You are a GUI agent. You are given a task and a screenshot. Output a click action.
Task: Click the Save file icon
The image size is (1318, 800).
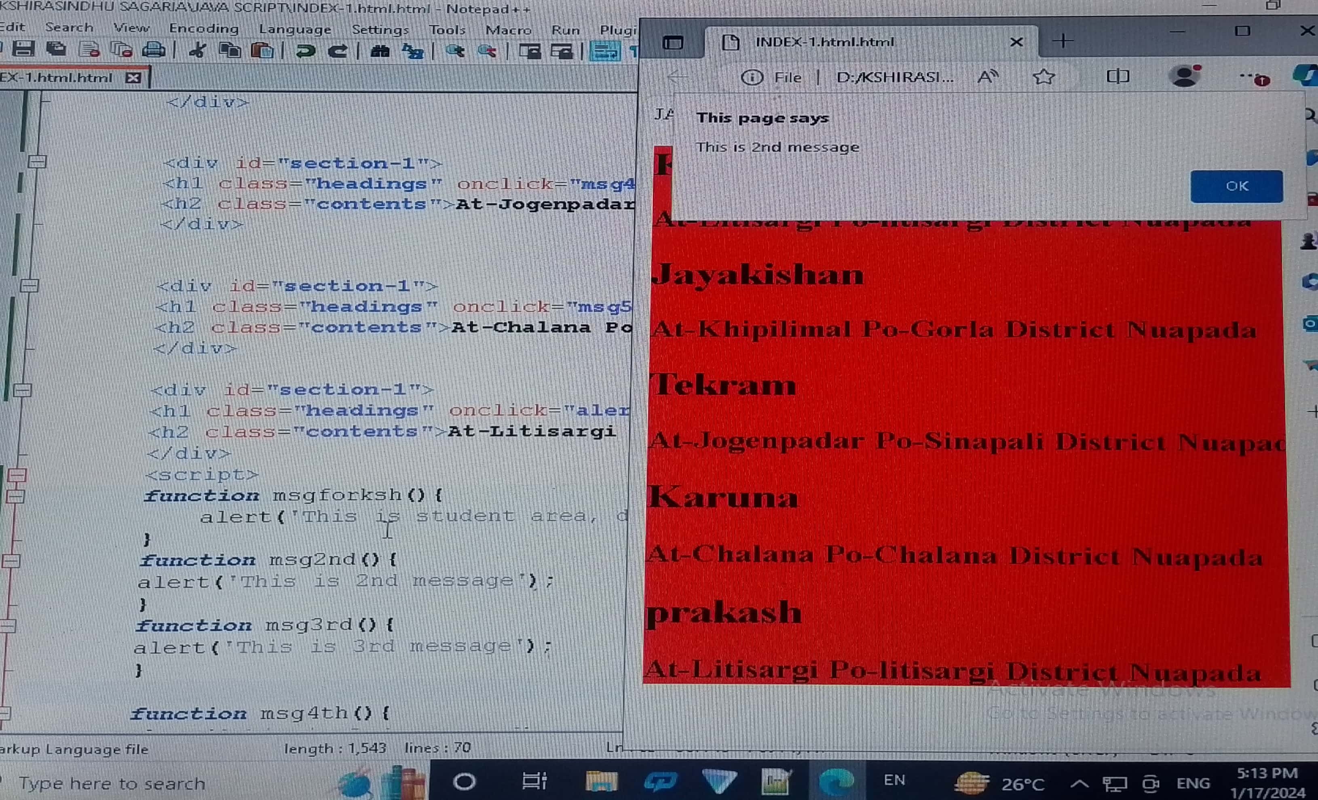tap(23, 50)
